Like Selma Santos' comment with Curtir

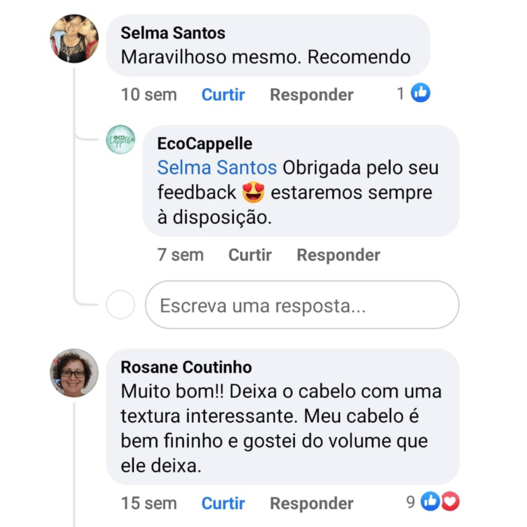click(223, 95)
